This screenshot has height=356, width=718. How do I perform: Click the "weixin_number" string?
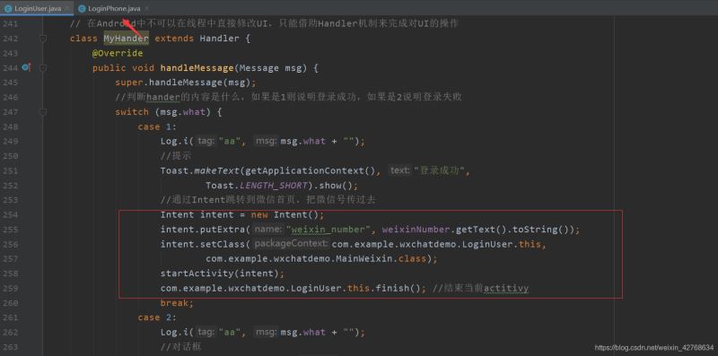click(328, 230)
